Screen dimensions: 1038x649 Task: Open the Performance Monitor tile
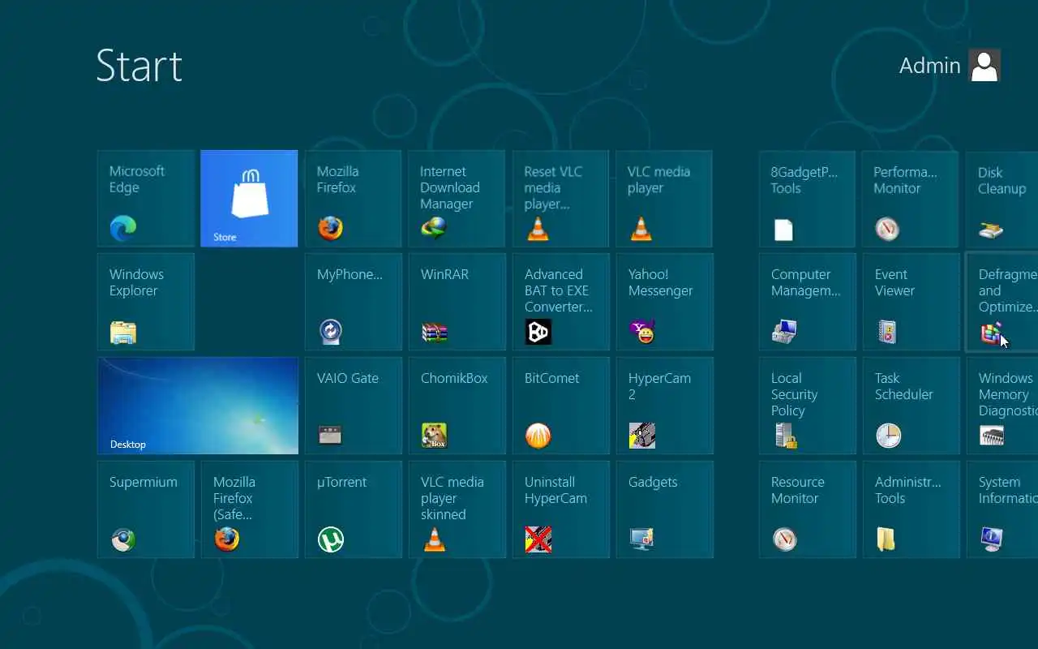(x=911, y=199)
